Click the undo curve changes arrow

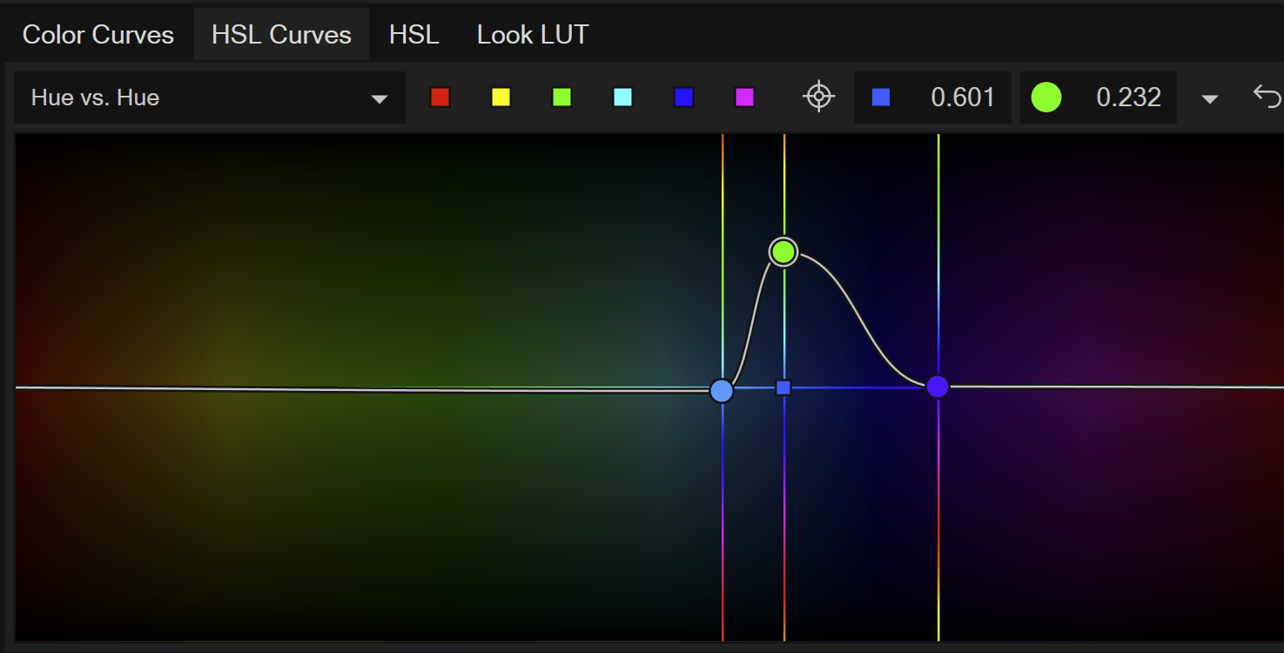click(x=1267, y=98)
